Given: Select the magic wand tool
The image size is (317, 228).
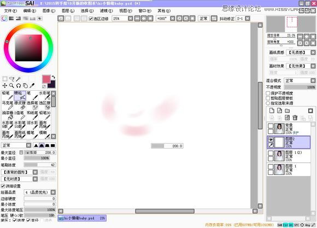Looking at the screenshot, I should (18, 79).
